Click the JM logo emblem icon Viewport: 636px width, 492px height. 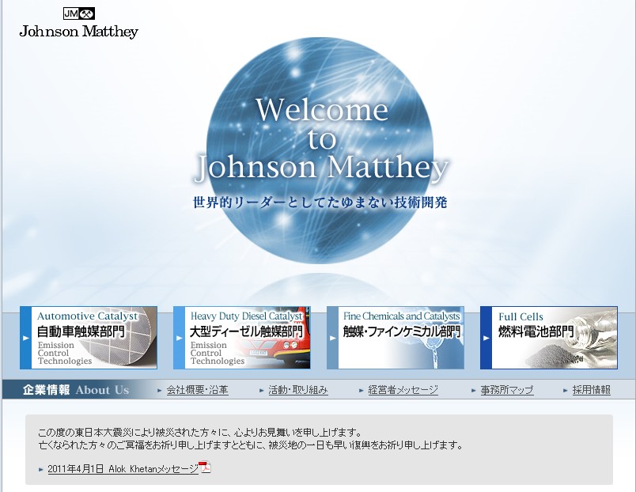click(78, 13)
